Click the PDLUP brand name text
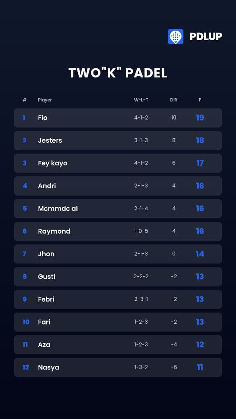 point(206,36)
